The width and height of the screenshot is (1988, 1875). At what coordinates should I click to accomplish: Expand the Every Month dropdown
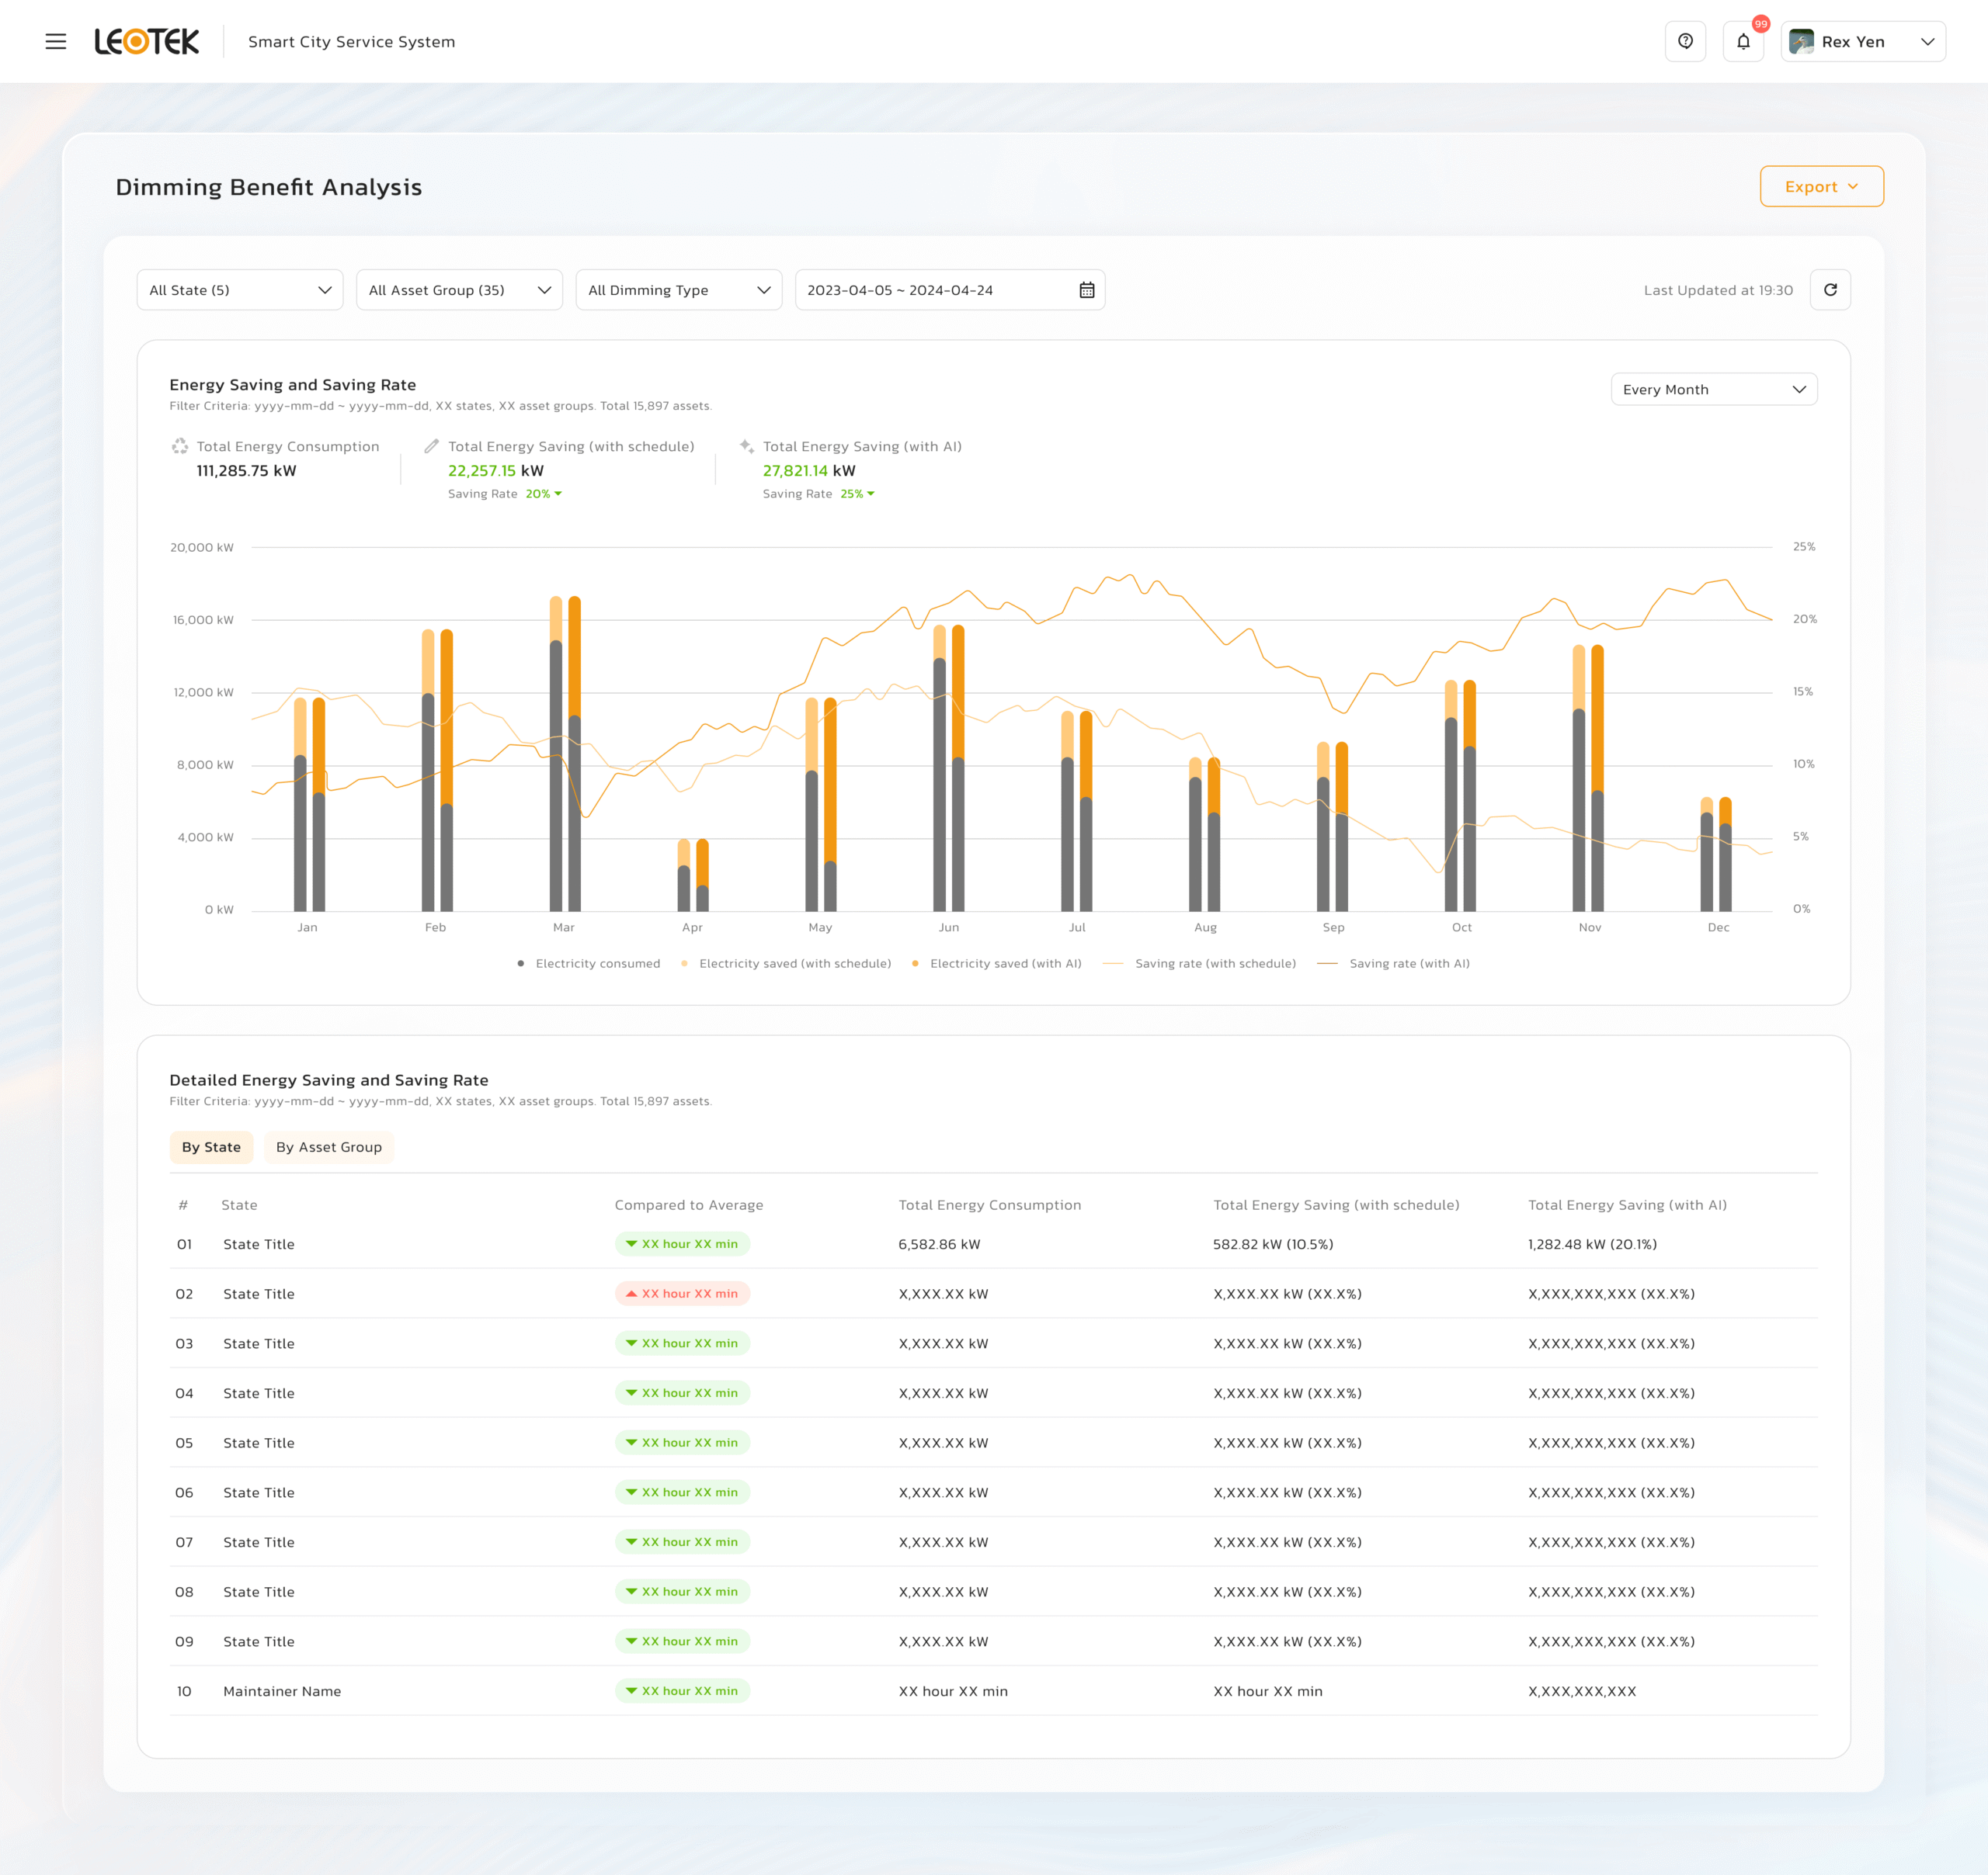[1714, 389]
